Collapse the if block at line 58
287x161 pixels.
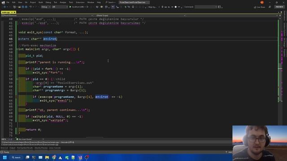17,79
